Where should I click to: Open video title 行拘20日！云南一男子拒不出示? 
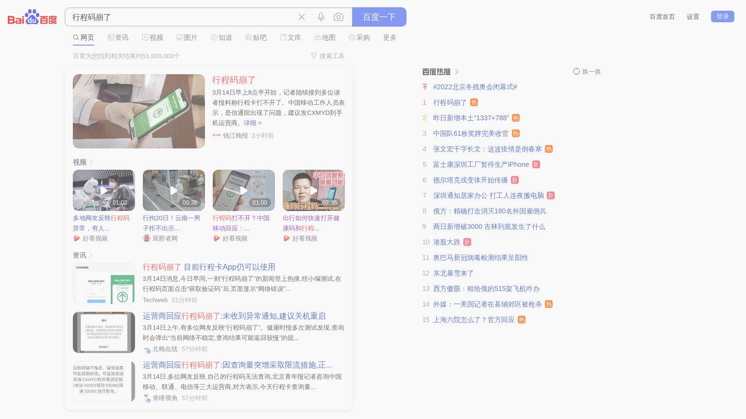171,223
